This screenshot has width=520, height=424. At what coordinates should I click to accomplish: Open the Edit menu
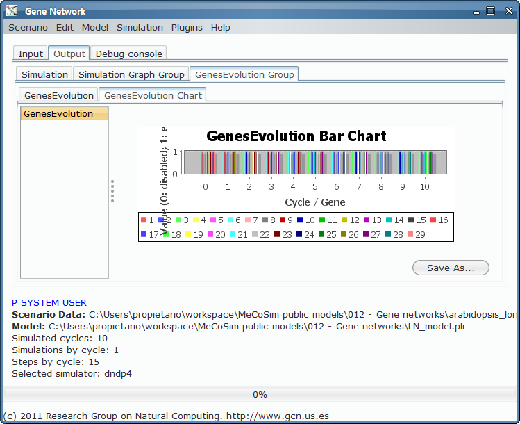pyautogui.click(x=65, y=28)
